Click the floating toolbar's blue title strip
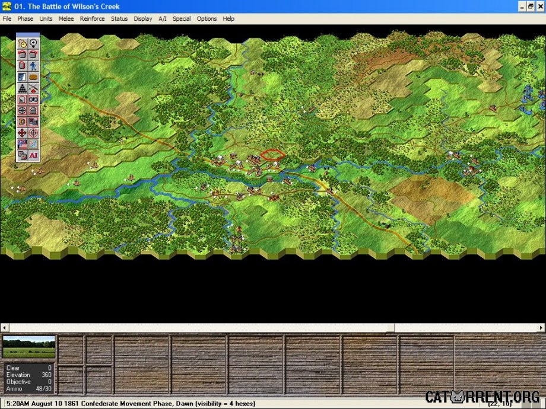 28,35
